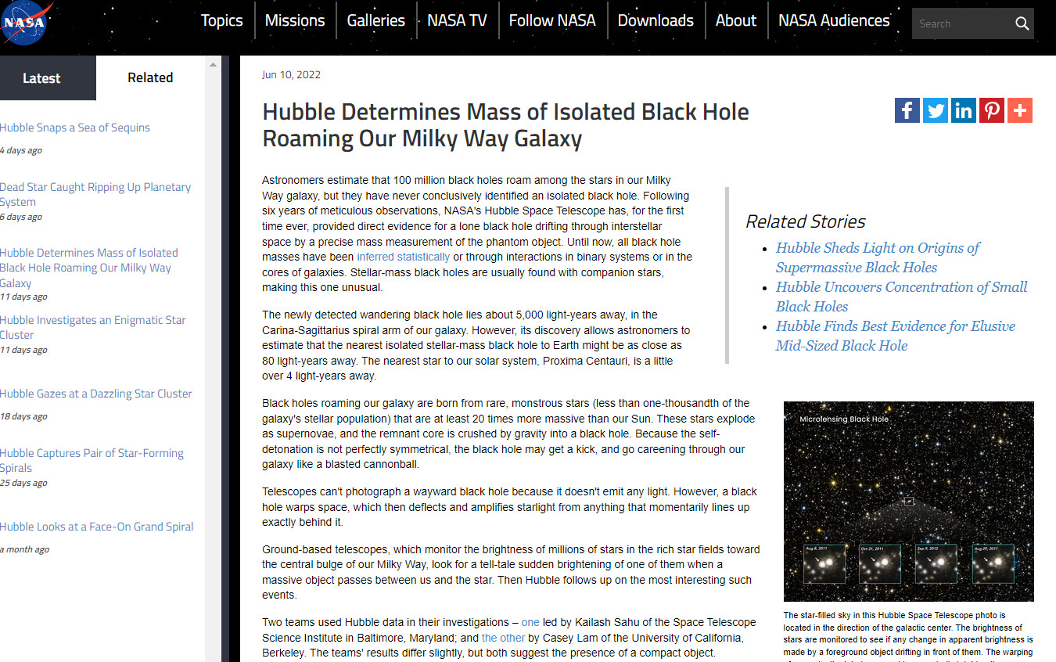
Task: Open Hubble Investigates an Enigmatic Star Cluster
Action: [93, 327]
